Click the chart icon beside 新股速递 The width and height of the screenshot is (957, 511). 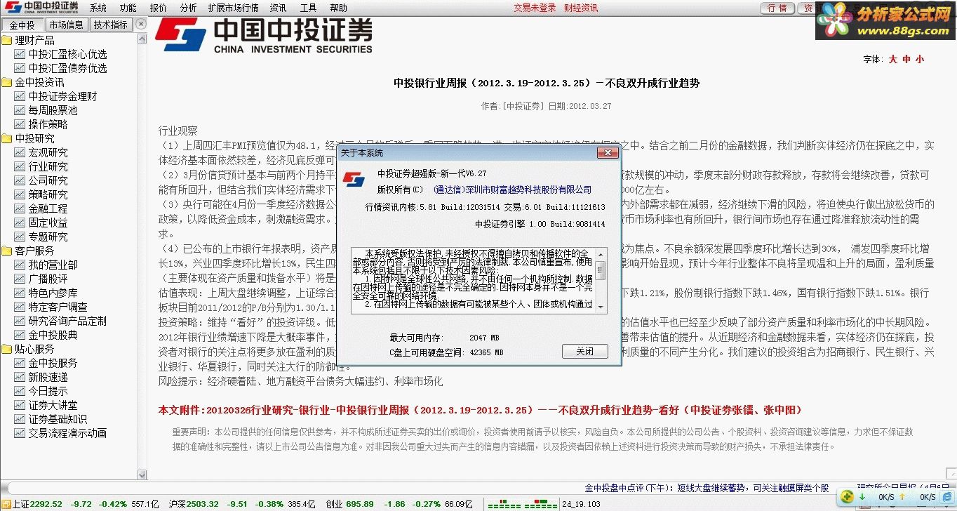click(20, 377)
